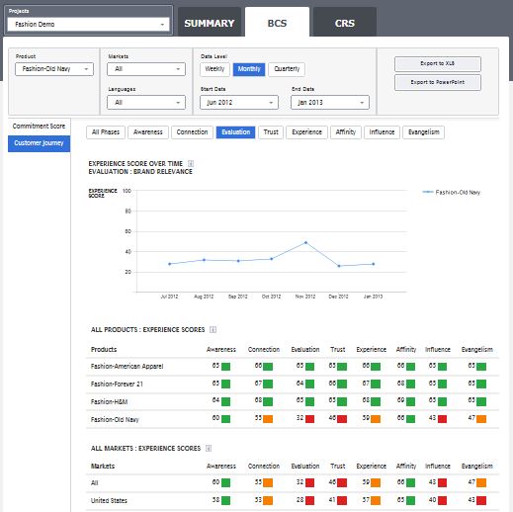Click the Dec 2012 chart data point
Viewport: 513px width, 512px height.
coord(339,266)
